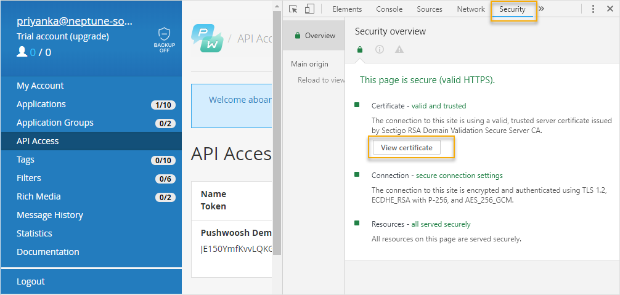
Task: Click the API Access breadcrumb text
Action: coord(255,38)
